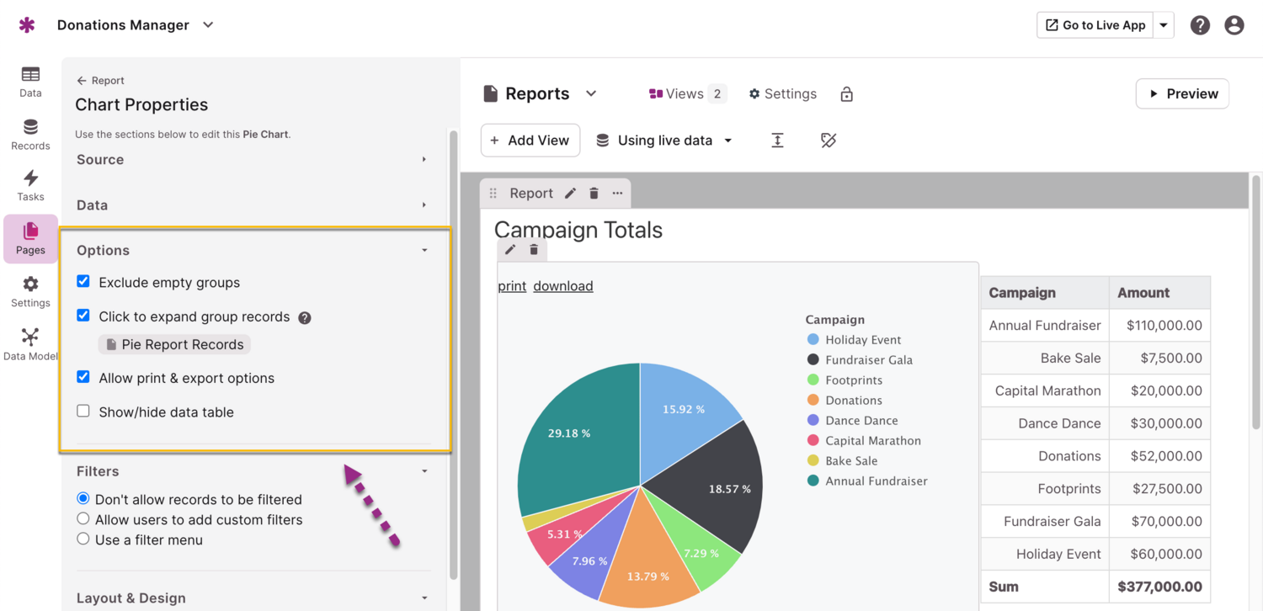This screenshot has height=611, width=1263.
Task: Uncheck Exclude empty groups
Action: click(83, 282)
